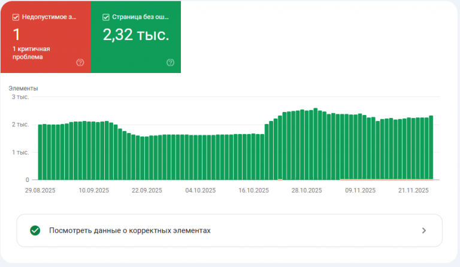Click the 28.10.2025 date label
Image resolution: width=460 pixels, height=267 pixels.
[307, 190]
